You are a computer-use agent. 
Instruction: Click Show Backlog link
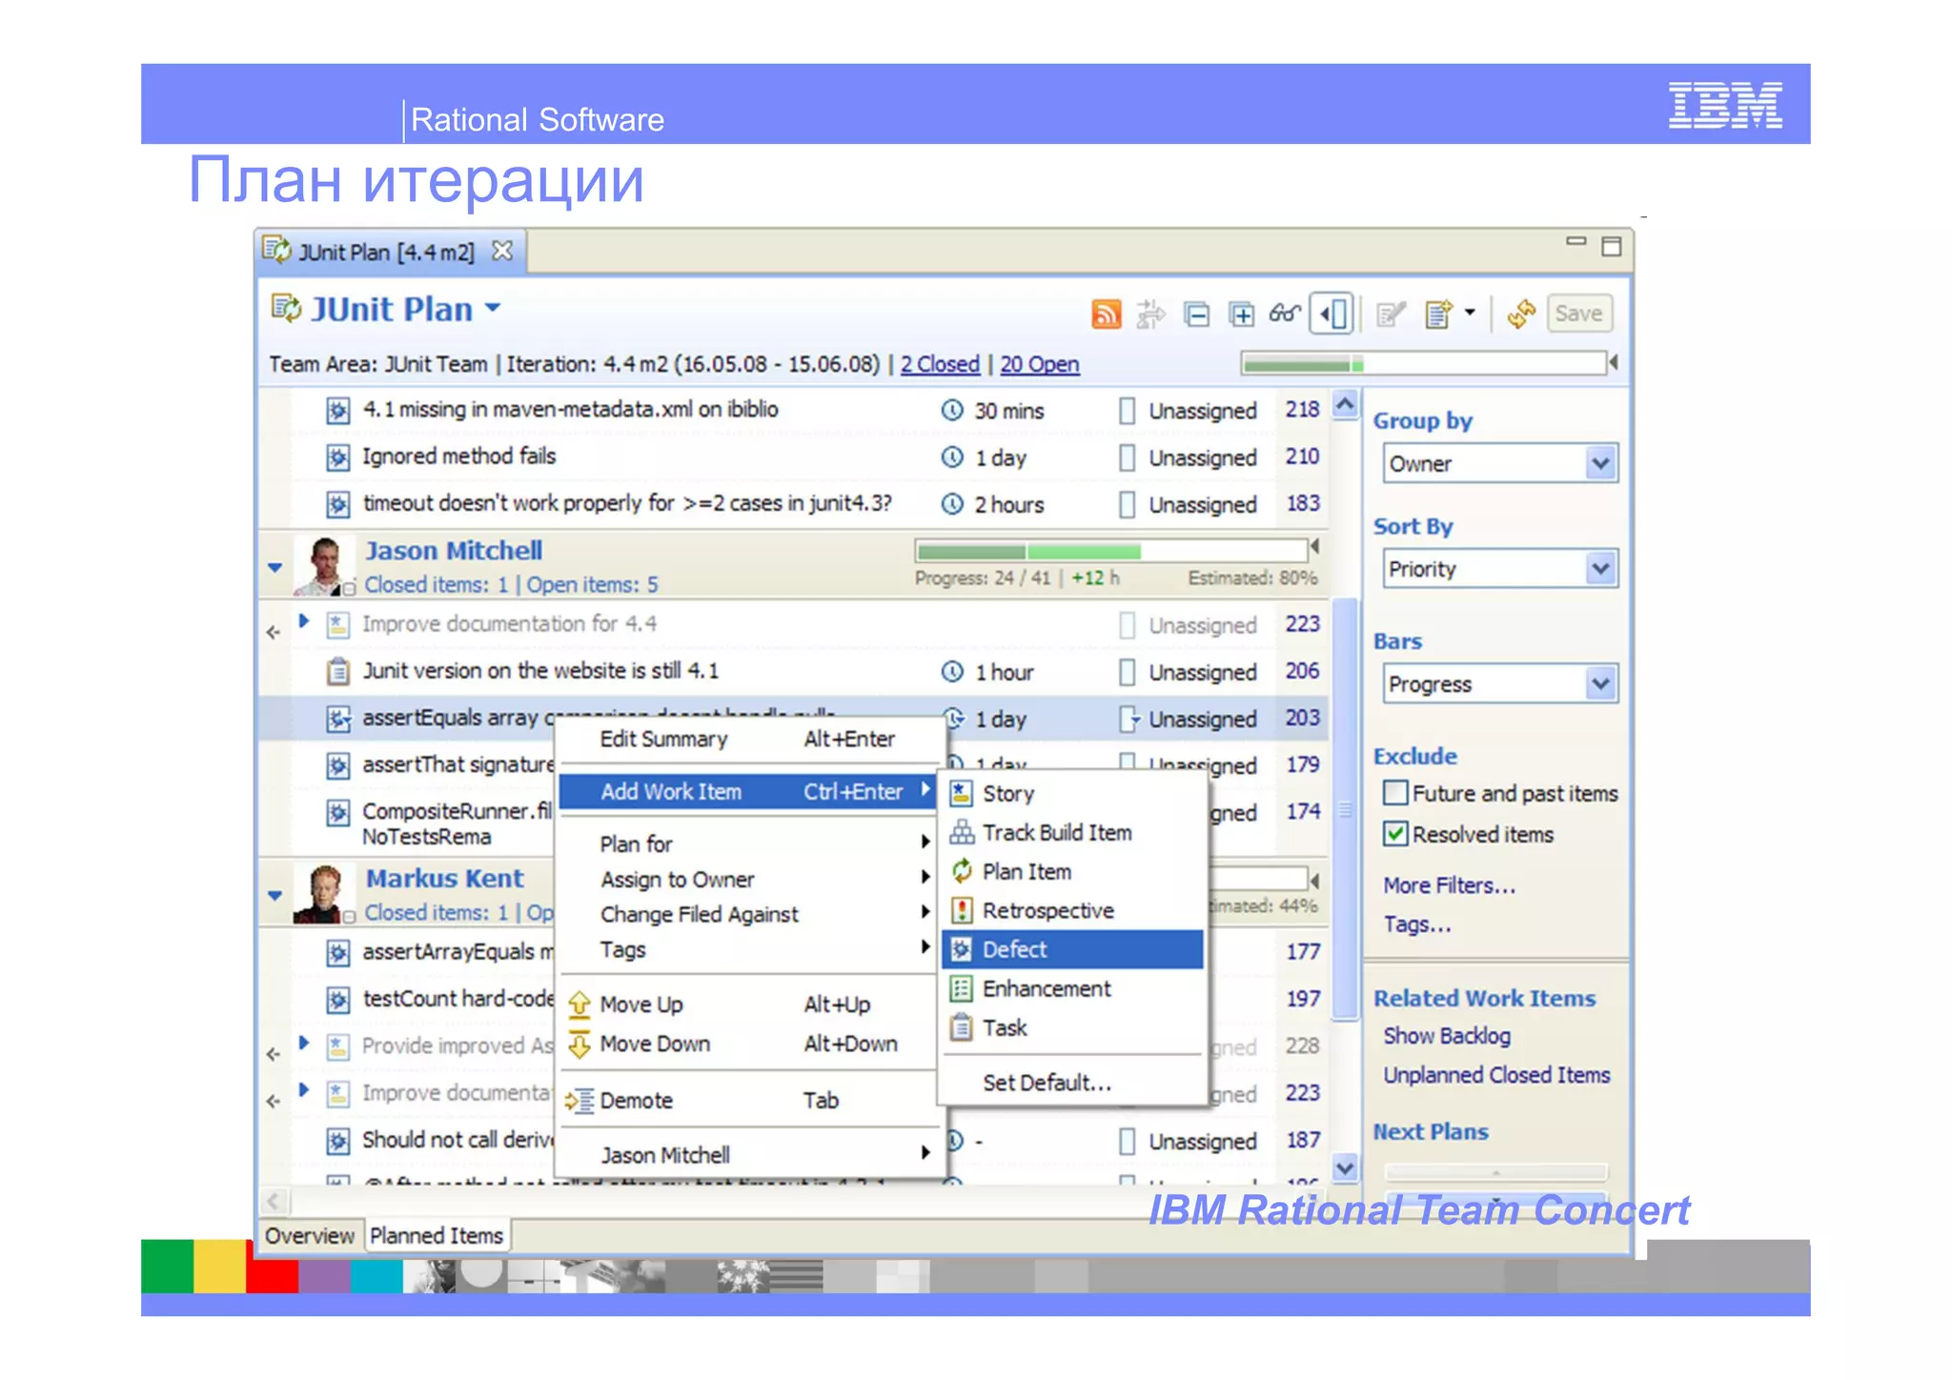click(x=1447, y=1036)
